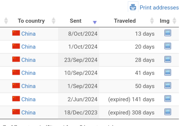View image for postcard sent 8/Oct/2024
187x126 pixels.
coord(168,33)
